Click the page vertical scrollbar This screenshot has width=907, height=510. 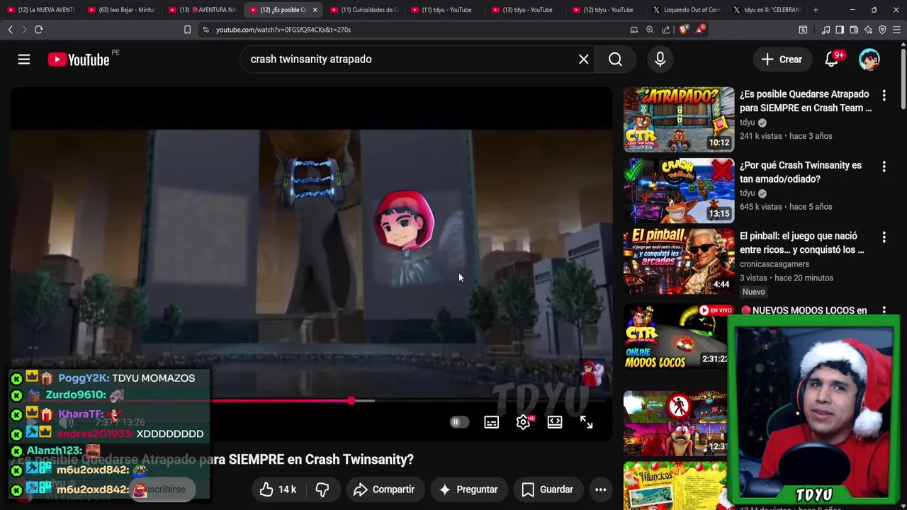click(x=903, y=78)
